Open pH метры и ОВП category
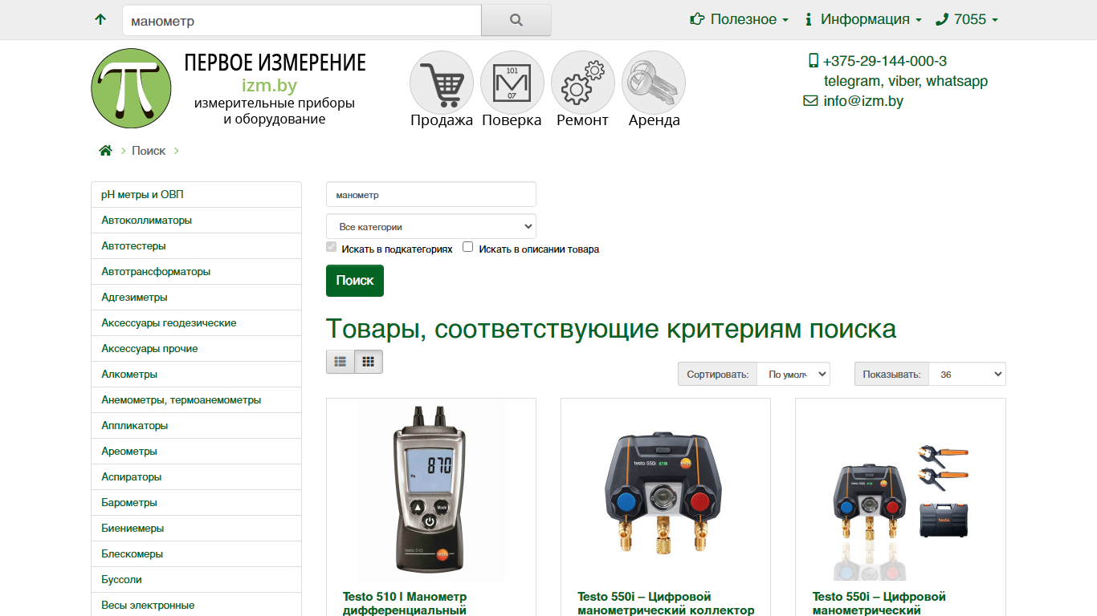This screenshot has width=1097, height=616. (196, 194)
